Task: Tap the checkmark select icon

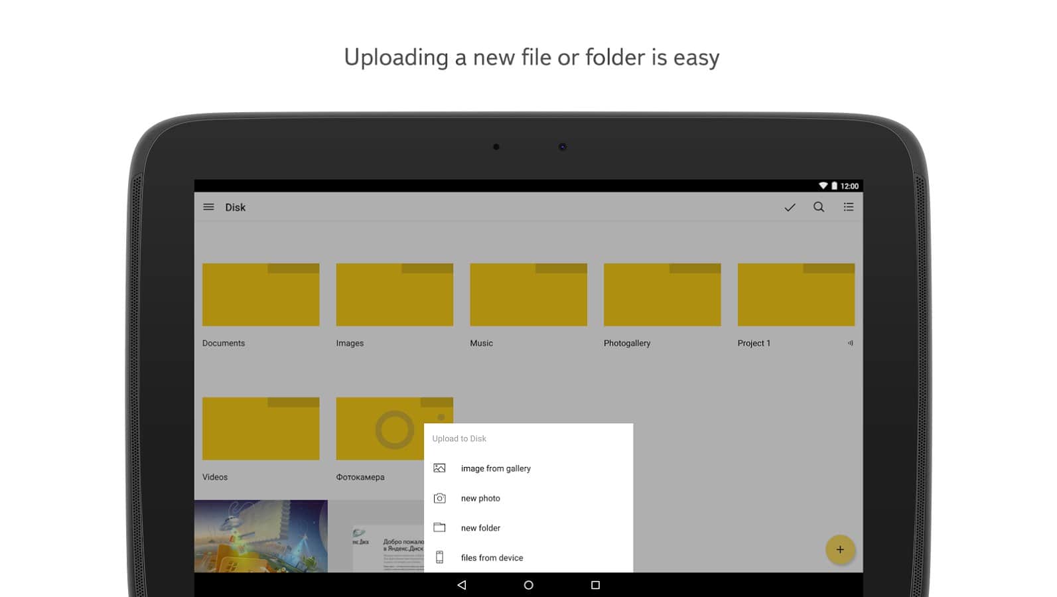Action: tap(790, 208)
